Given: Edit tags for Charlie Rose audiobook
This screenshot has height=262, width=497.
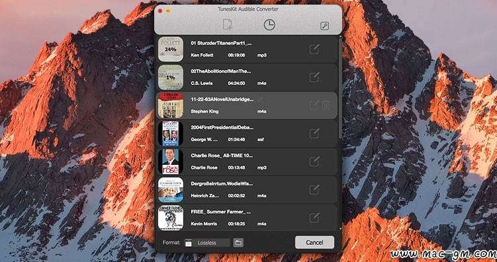Looking at the screenshot, I should [314, 161].
